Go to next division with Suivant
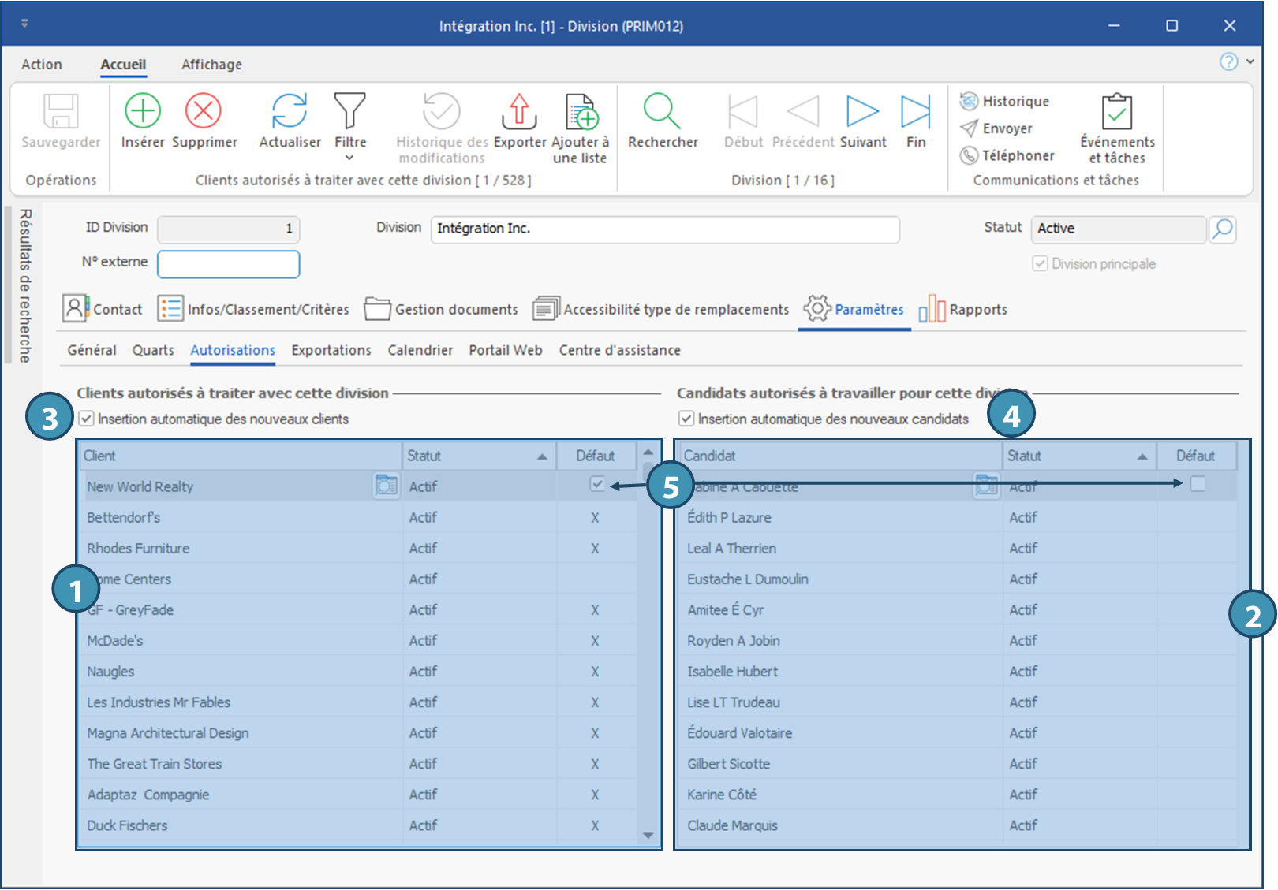This screenshot has width=1278, height=890. [862, 111]
